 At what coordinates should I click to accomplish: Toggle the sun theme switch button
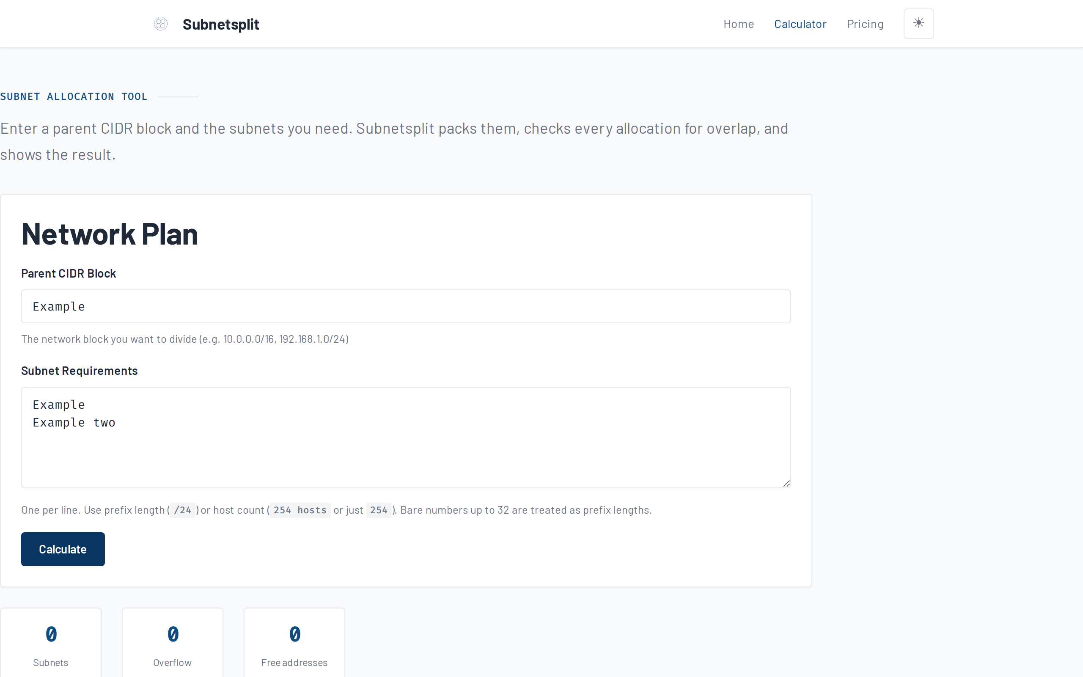tap(918, 24)
